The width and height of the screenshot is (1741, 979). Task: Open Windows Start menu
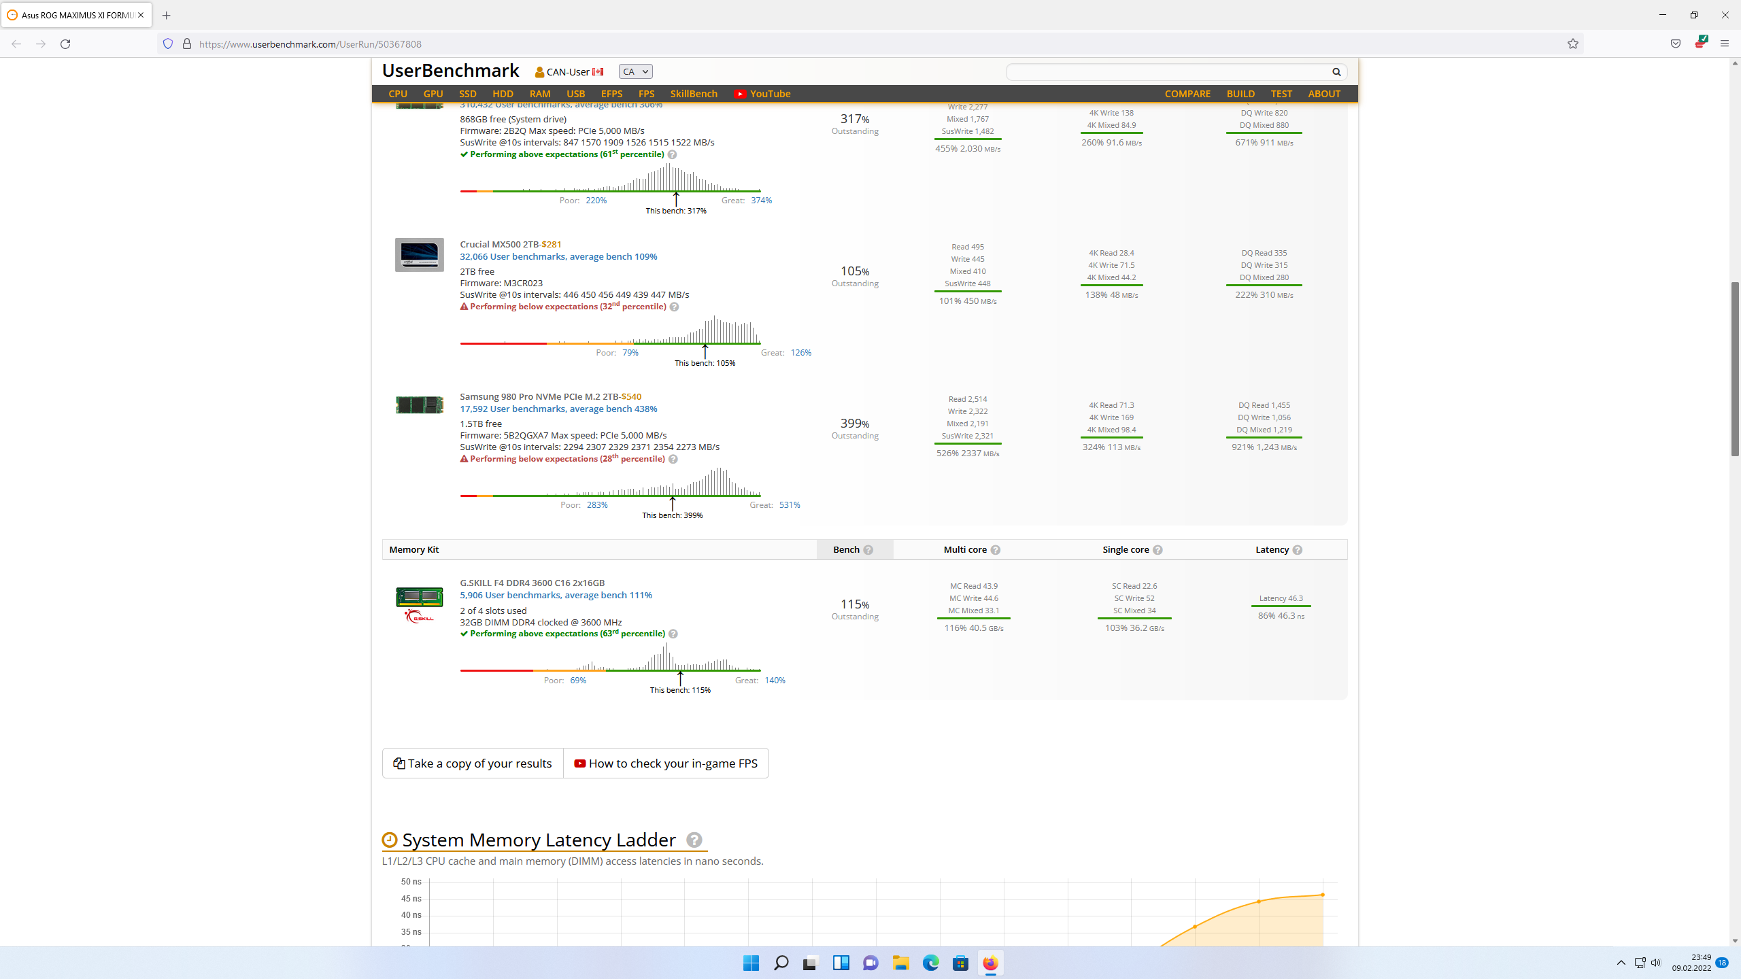click(x=751, y=963)
